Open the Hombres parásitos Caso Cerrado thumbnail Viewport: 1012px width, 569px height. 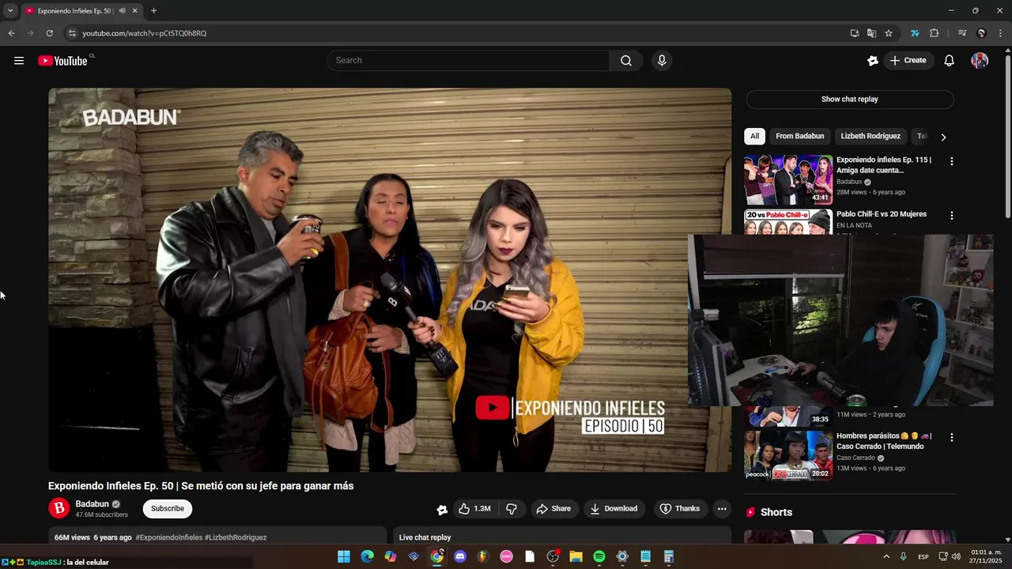coord(787,456)
